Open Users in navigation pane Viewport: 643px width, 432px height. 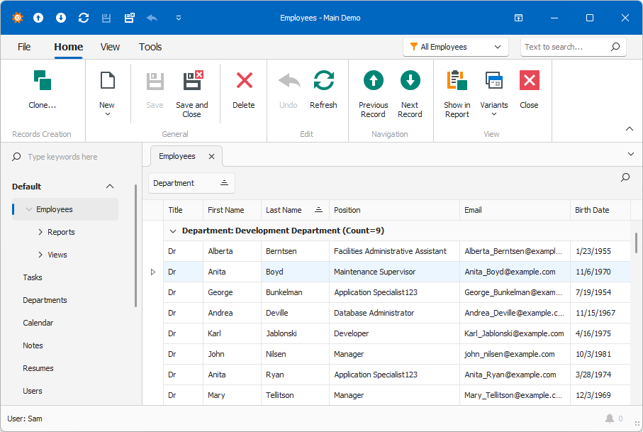(x=33, y=391)
